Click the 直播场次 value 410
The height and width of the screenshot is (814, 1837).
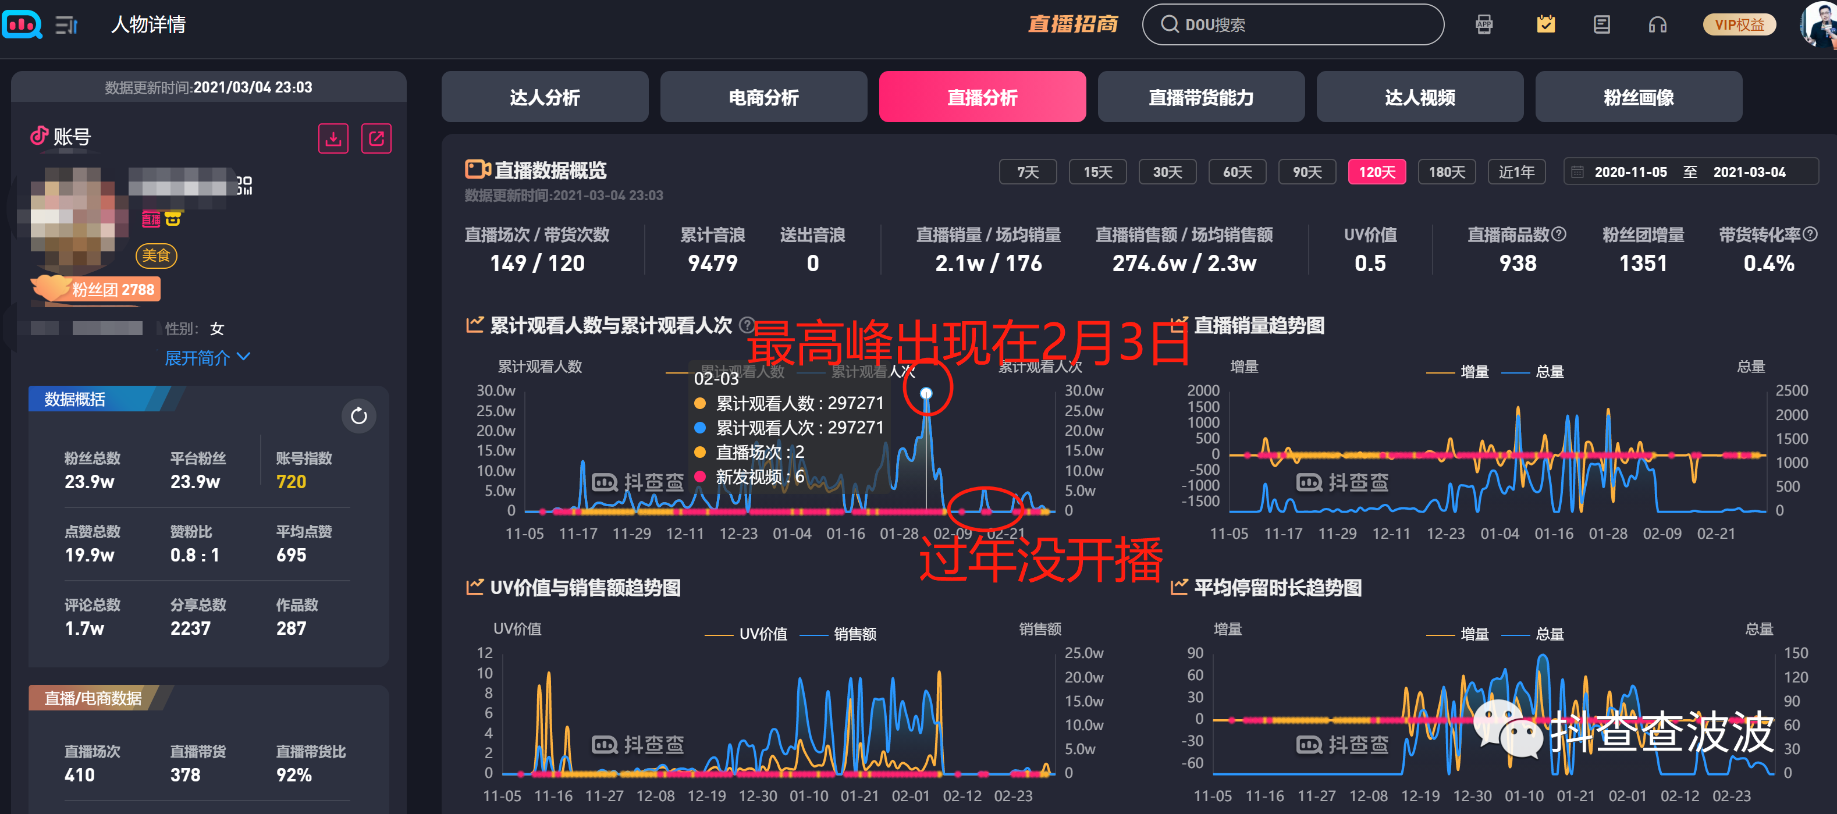click(79, 776)
